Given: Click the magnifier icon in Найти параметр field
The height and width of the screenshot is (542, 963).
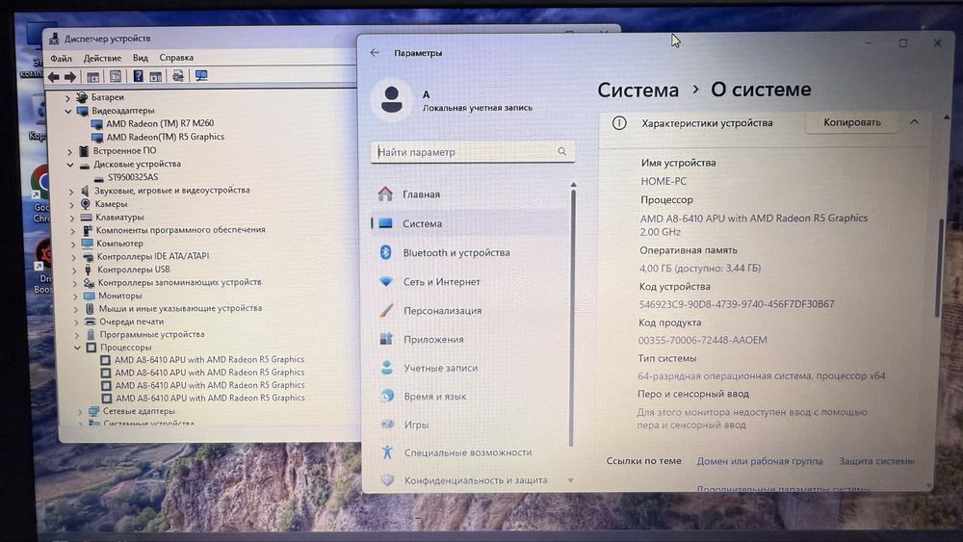Looking at the screenshot, I should pyautogui.click(x=562, y=151).
